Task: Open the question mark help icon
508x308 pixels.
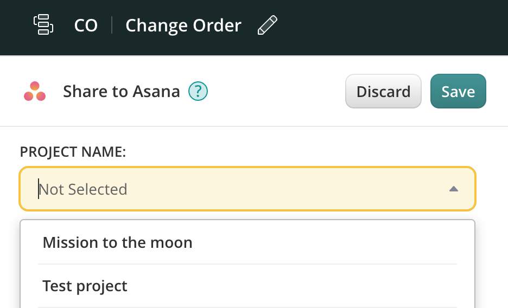Action: [198, 91]
